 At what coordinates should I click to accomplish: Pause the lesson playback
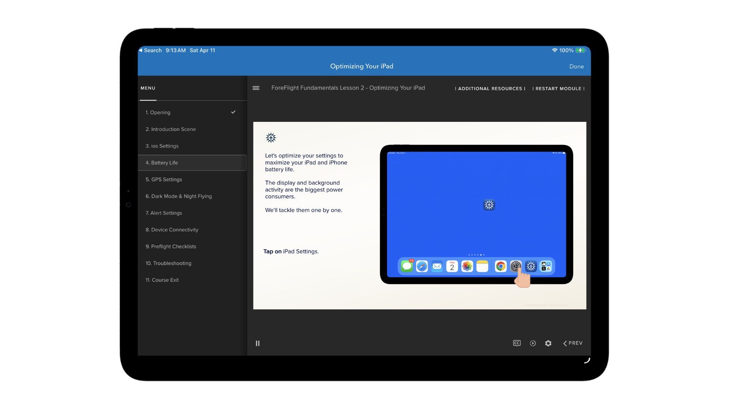click(x=257, y=343)
